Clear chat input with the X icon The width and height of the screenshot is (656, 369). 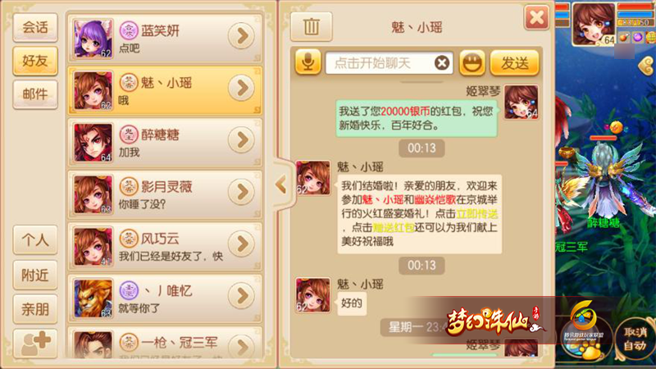tap(442, 63)
